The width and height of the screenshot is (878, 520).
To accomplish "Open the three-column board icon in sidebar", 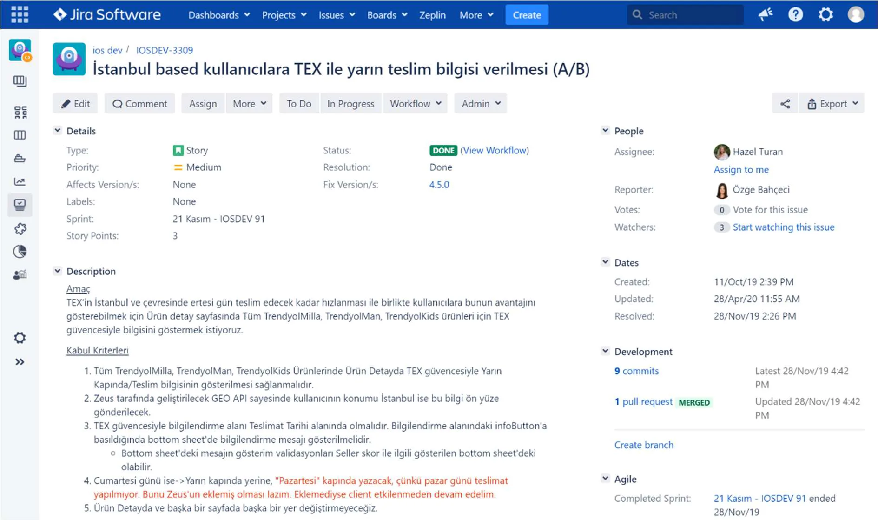I will [x=20, y=135].
